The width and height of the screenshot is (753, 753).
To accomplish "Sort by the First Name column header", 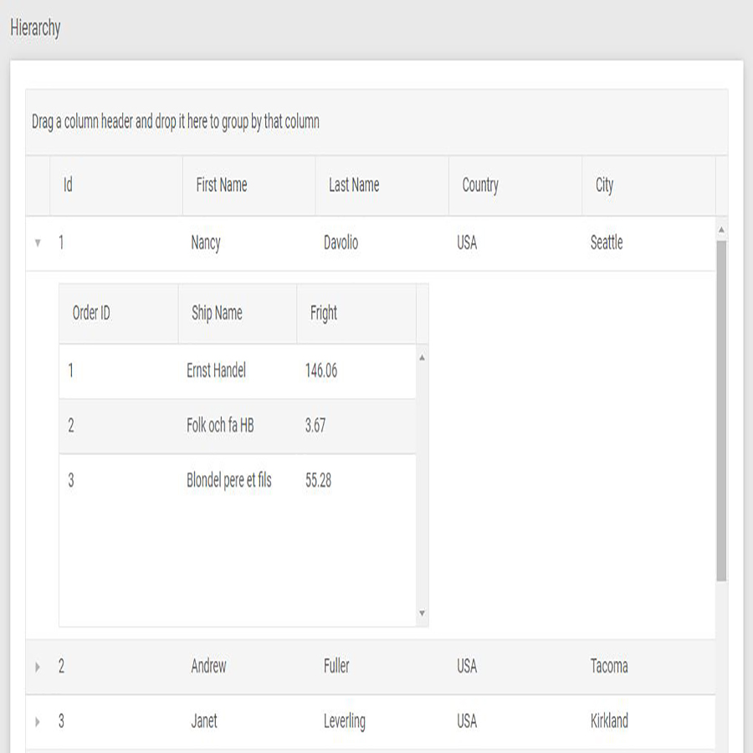I will point(248,186).
